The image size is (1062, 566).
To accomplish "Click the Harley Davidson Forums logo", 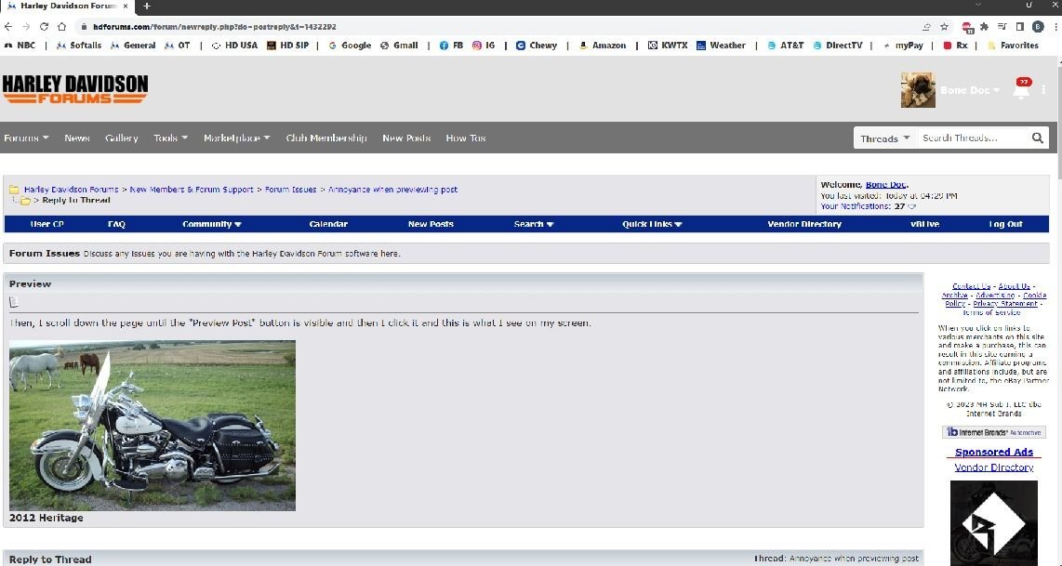I will tap(74, 89).
